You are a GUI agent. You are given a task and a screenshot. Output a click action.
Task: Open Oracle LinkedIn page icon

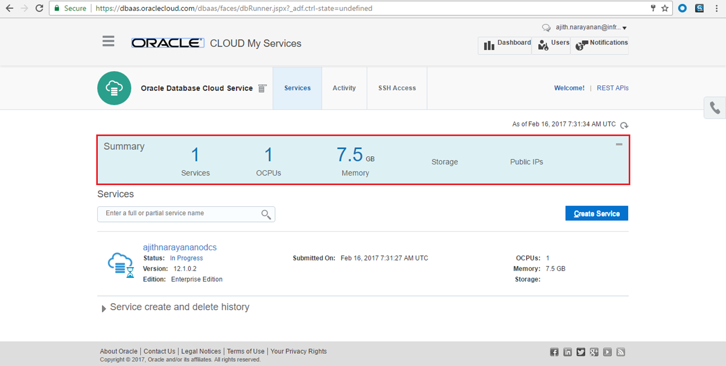(x=567, y=352)
